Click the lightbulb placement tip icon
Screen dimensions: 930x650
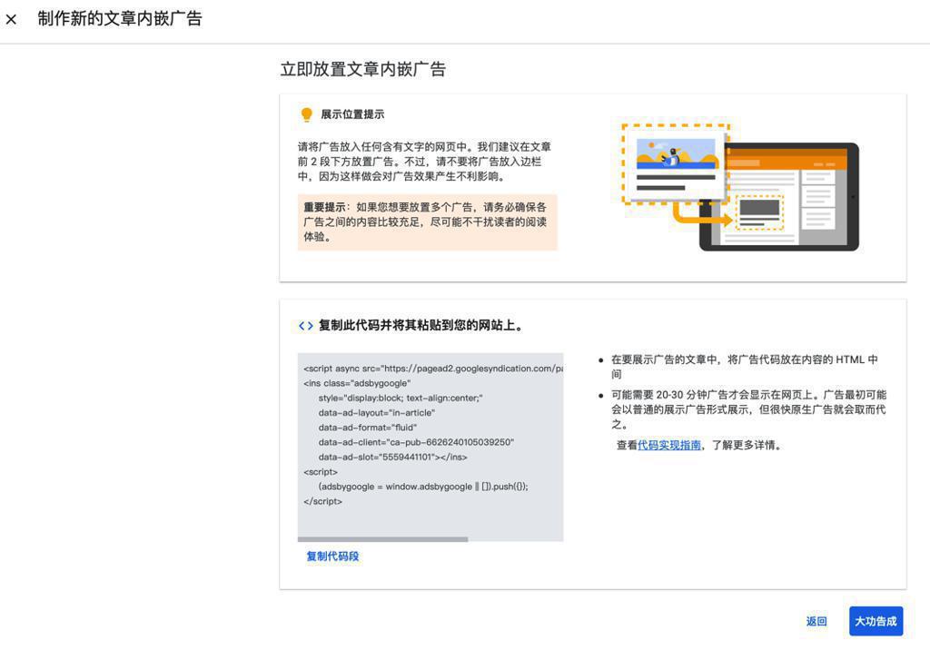click(306, 114)
